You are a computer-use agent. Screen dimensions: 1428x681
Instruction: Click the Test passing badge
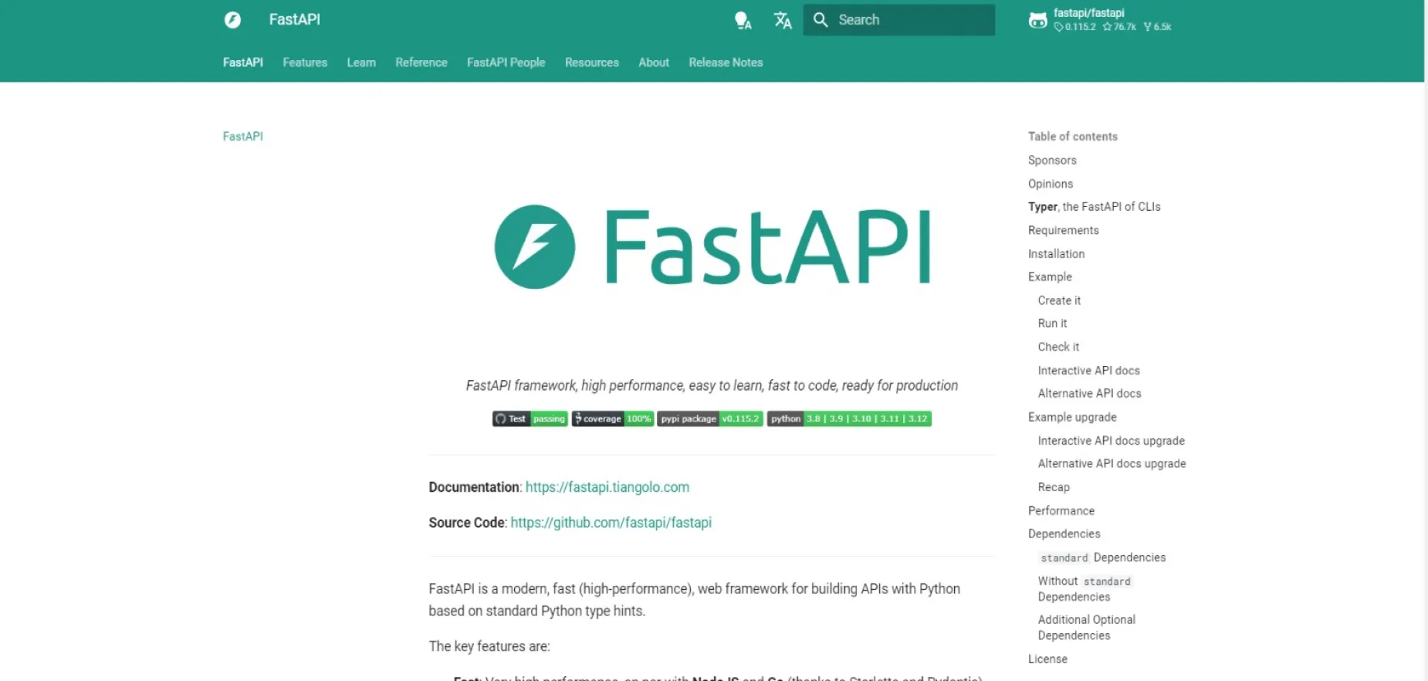(530, 418)
